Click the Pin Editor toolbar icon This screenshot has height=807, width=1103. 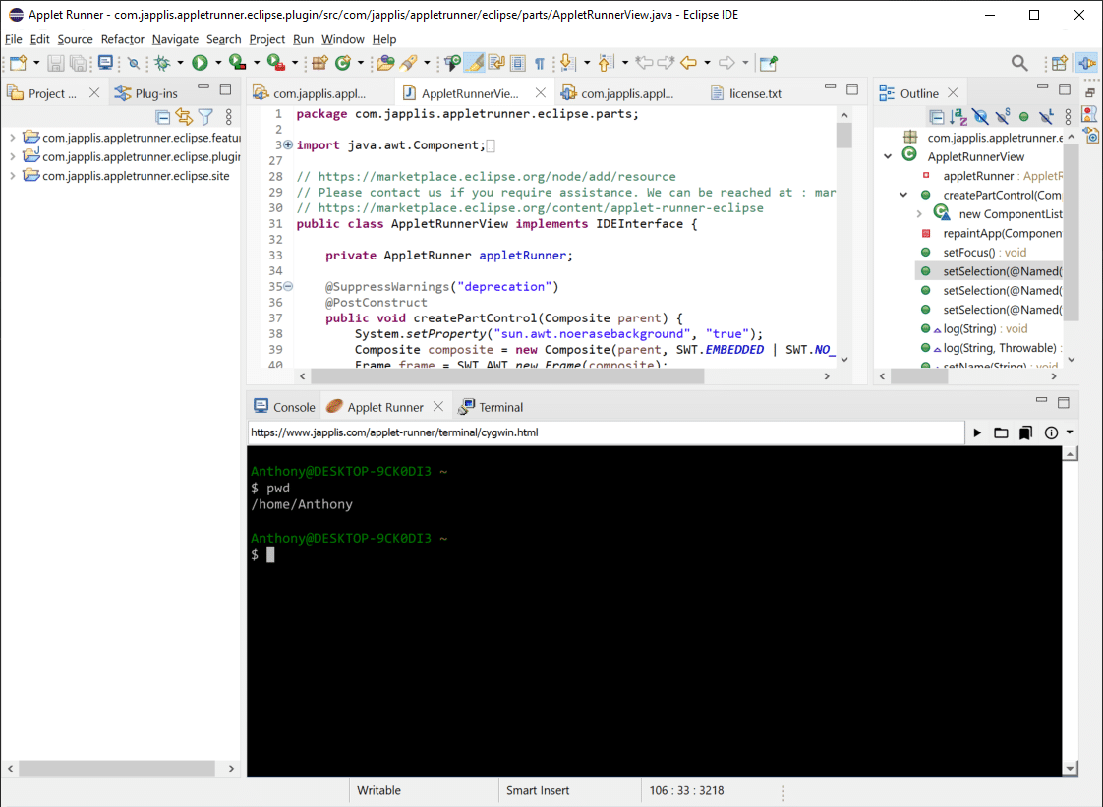[x=768, y=63]
